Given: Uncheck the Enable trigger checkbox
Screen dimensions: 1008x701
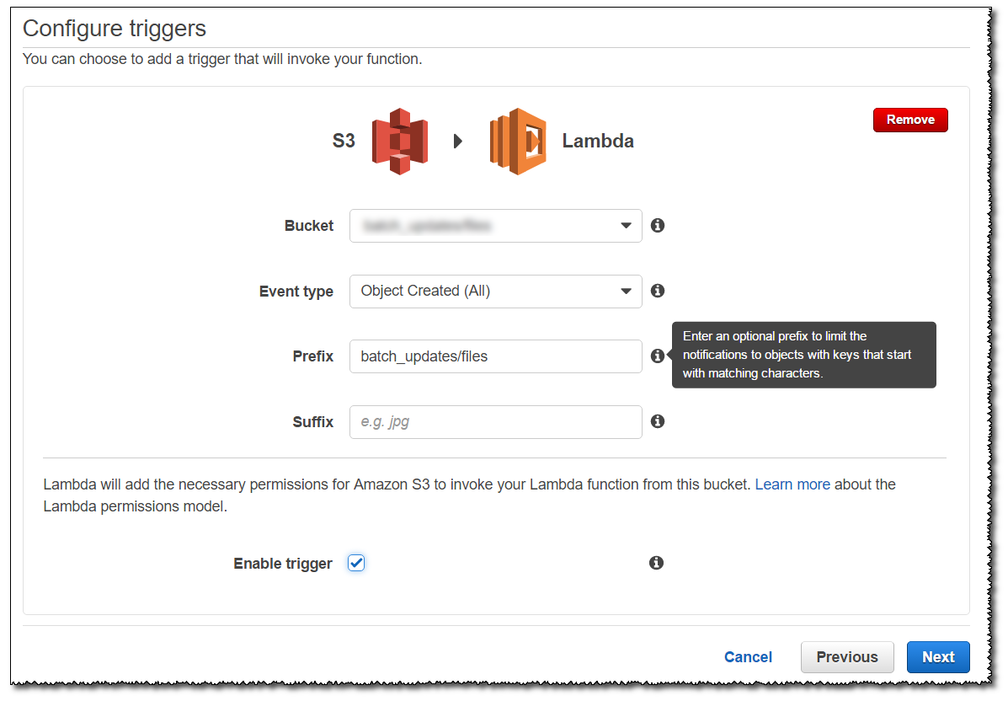Looking at the screenshot, I should (356, 563).
